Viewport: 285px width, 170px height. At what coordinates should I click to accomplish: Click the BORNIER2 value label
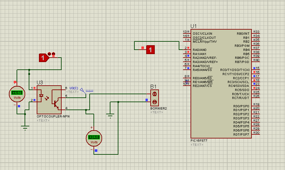tap(159, 108)
